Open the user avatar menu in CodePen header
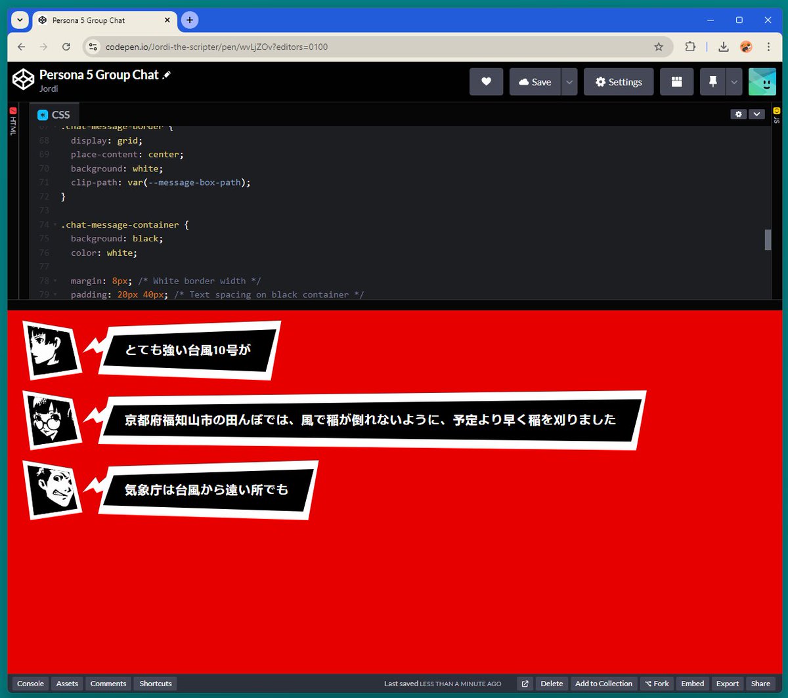This screenshot has height=698, width=788. click(762, 82)
